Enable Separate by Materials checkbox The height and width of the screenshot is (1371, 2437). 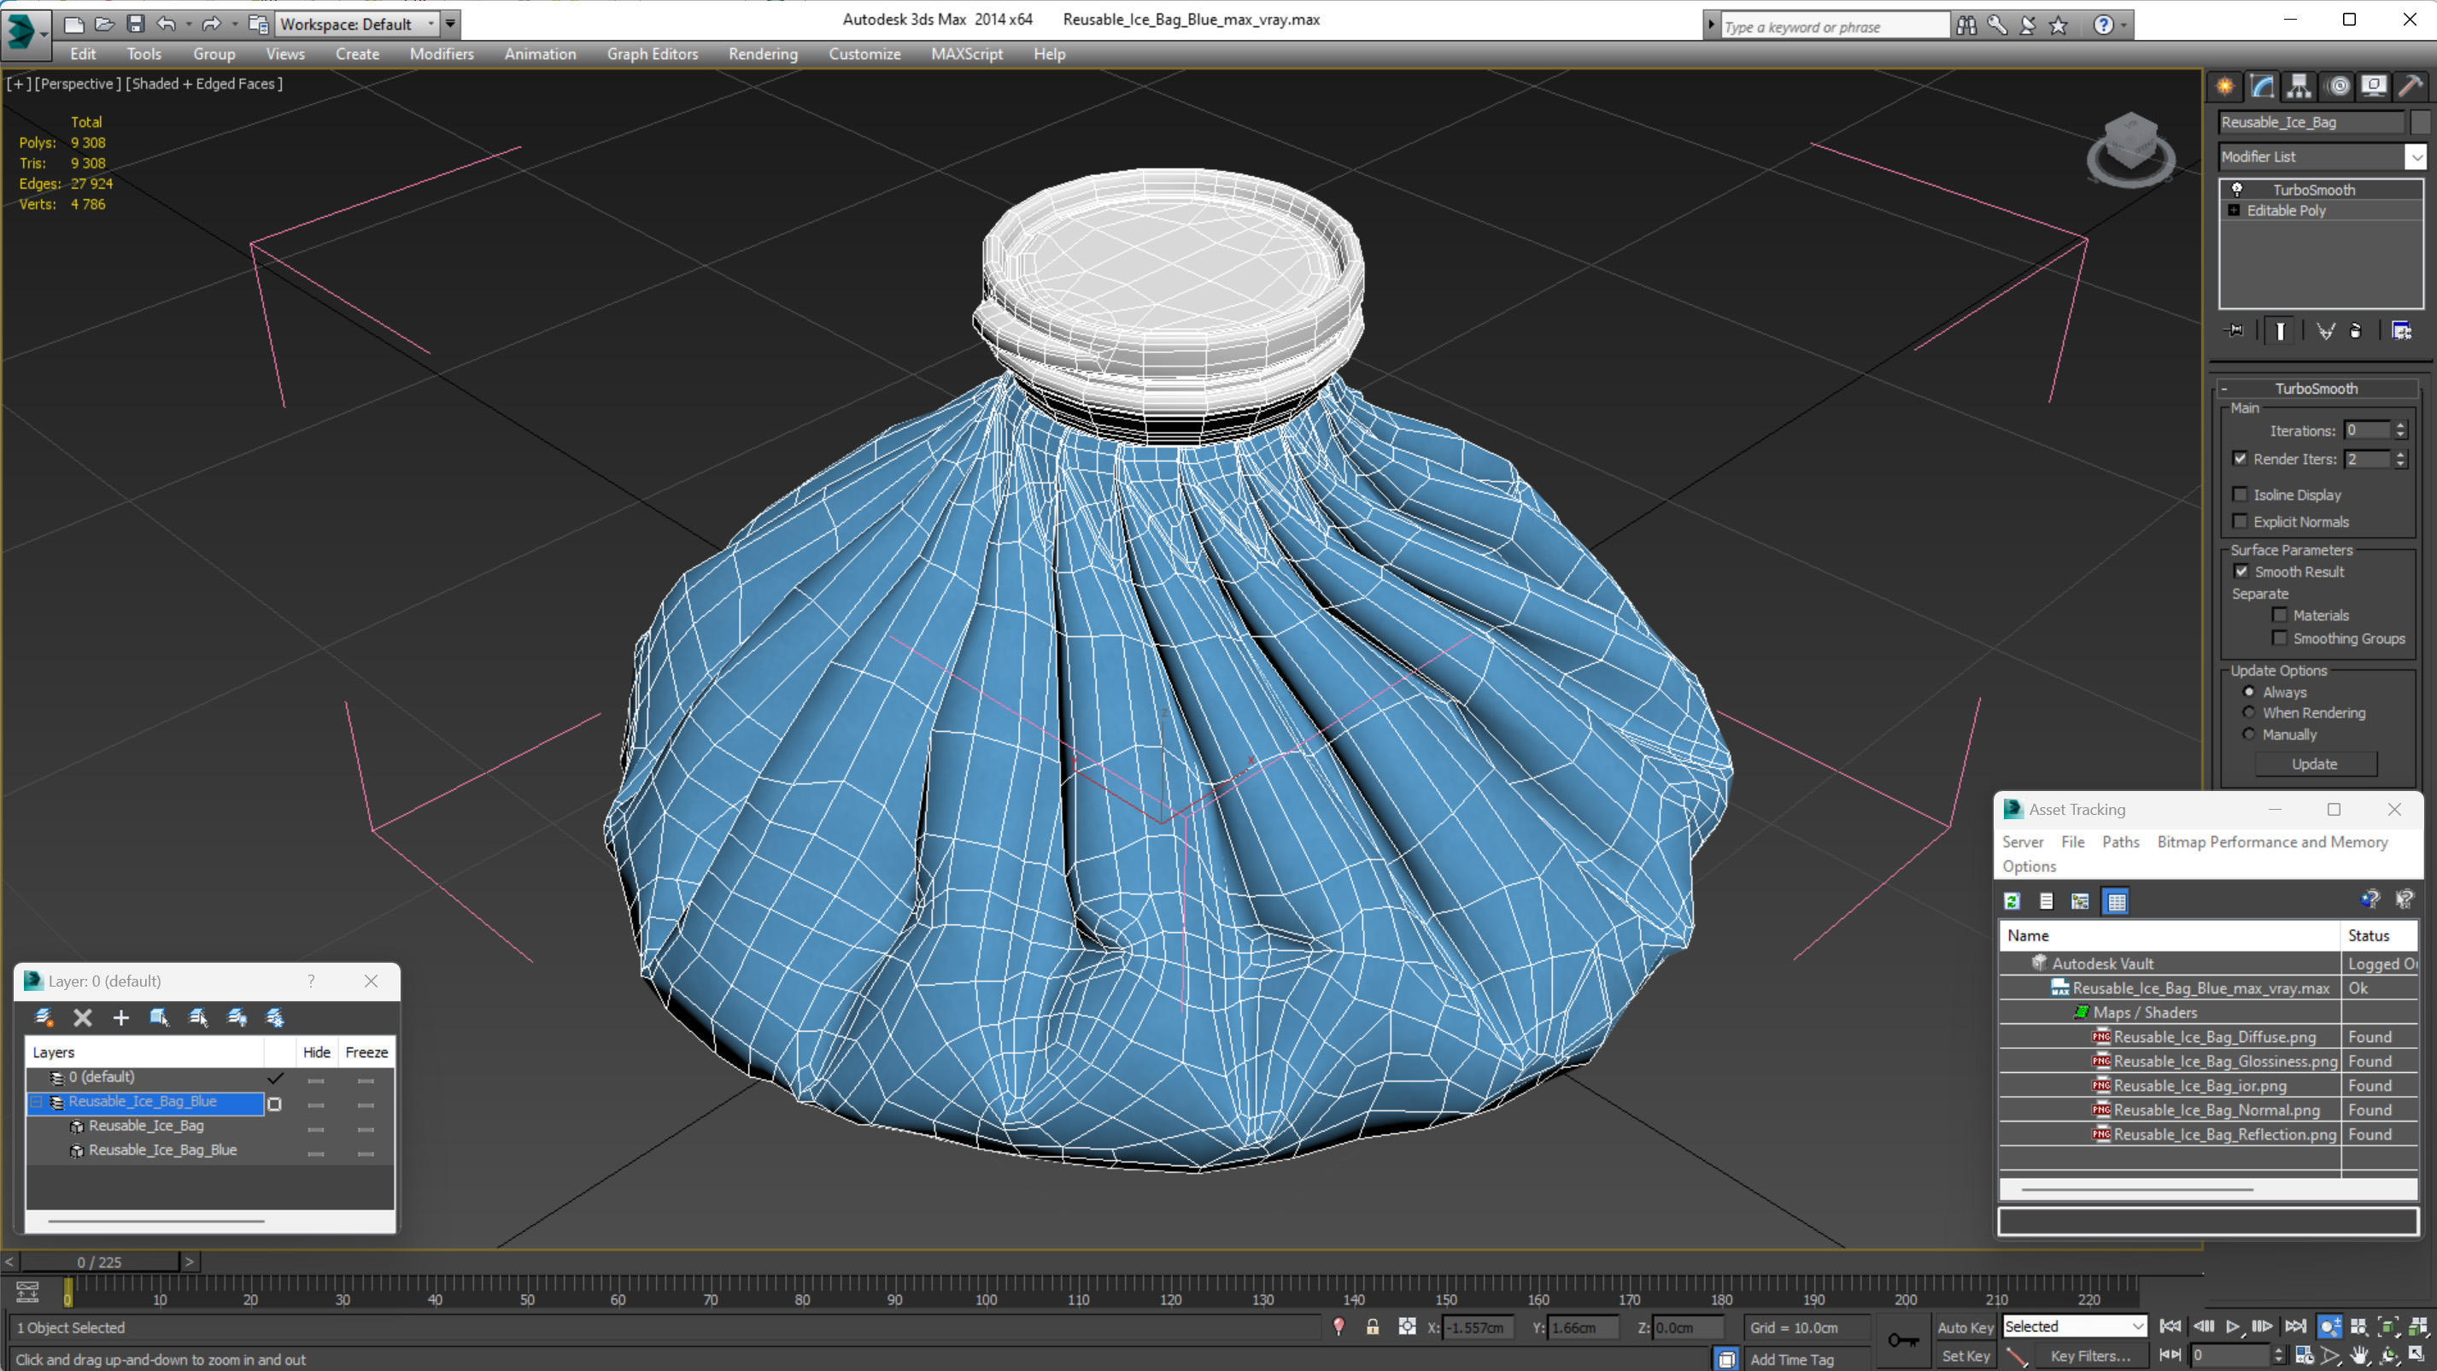click(2280, 615)
